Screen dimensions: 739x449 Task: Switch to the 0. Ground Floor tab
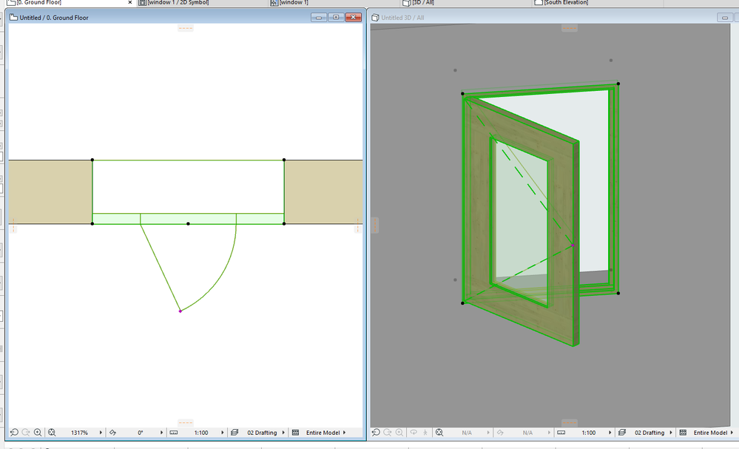(x=70, y=3)
